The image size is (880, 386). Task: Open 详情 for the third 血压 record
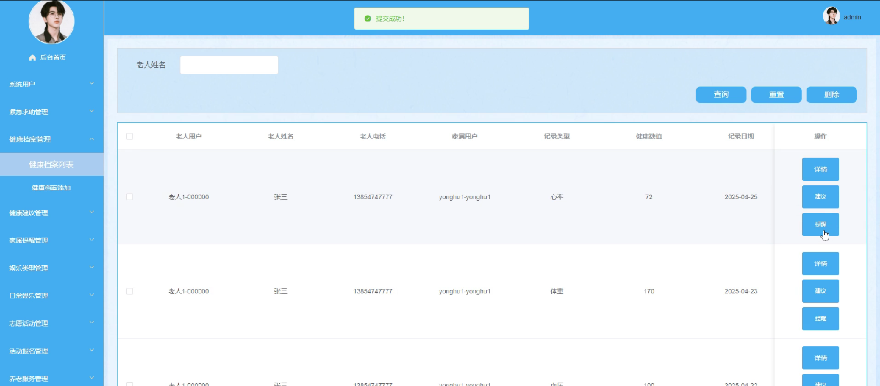pos(820,358)
